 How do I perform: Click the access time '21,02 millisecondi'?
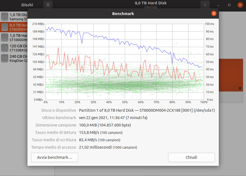95,147
